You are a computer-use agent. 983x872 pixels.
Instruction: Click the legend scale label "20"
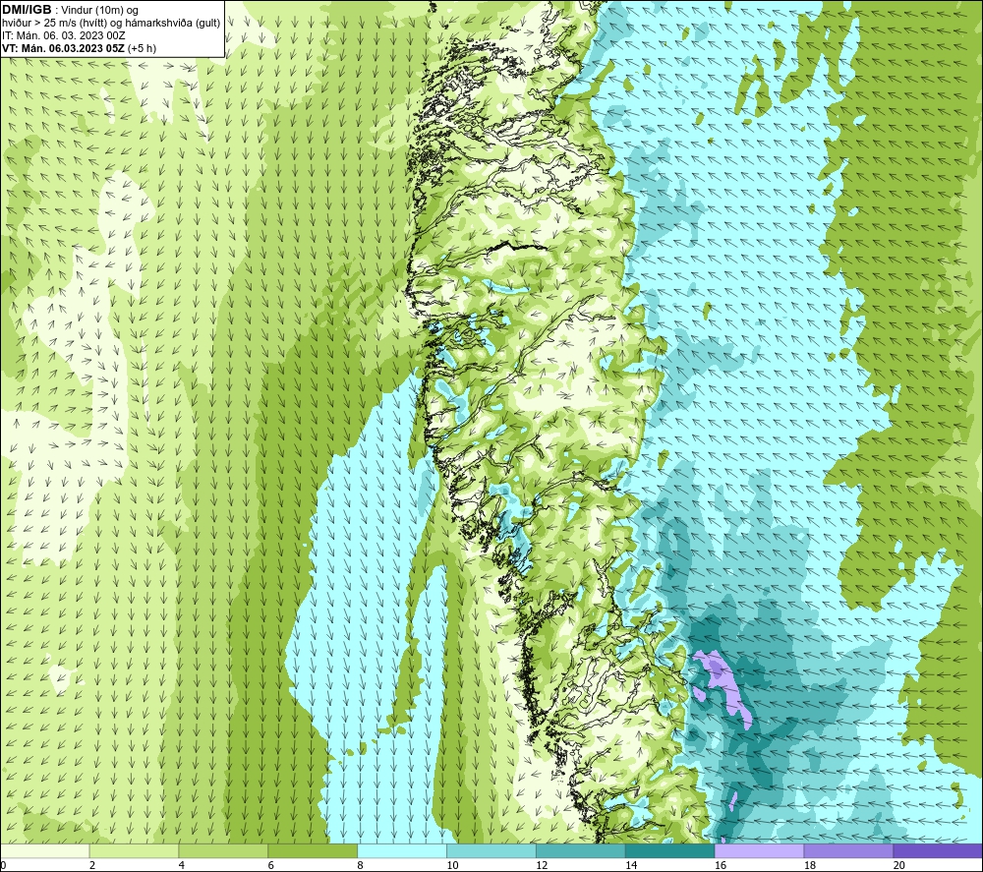899,865
